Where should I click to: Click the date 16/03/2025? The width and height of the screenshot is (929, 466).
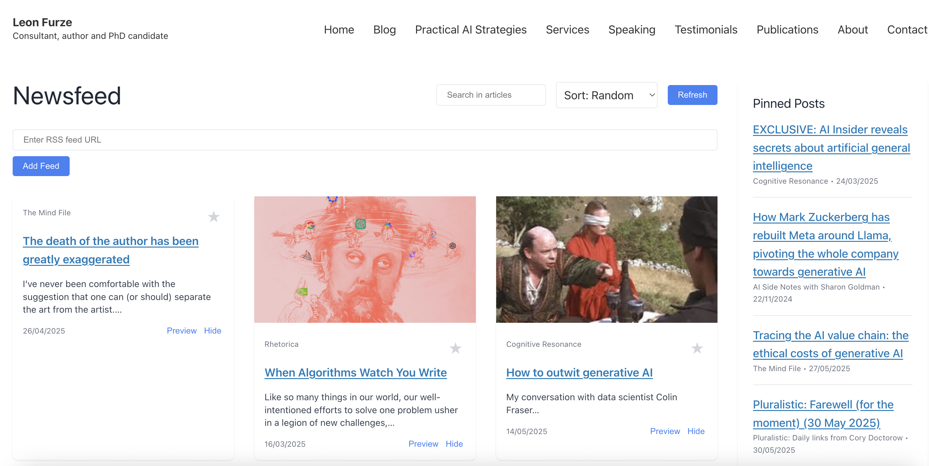(285, 444)
